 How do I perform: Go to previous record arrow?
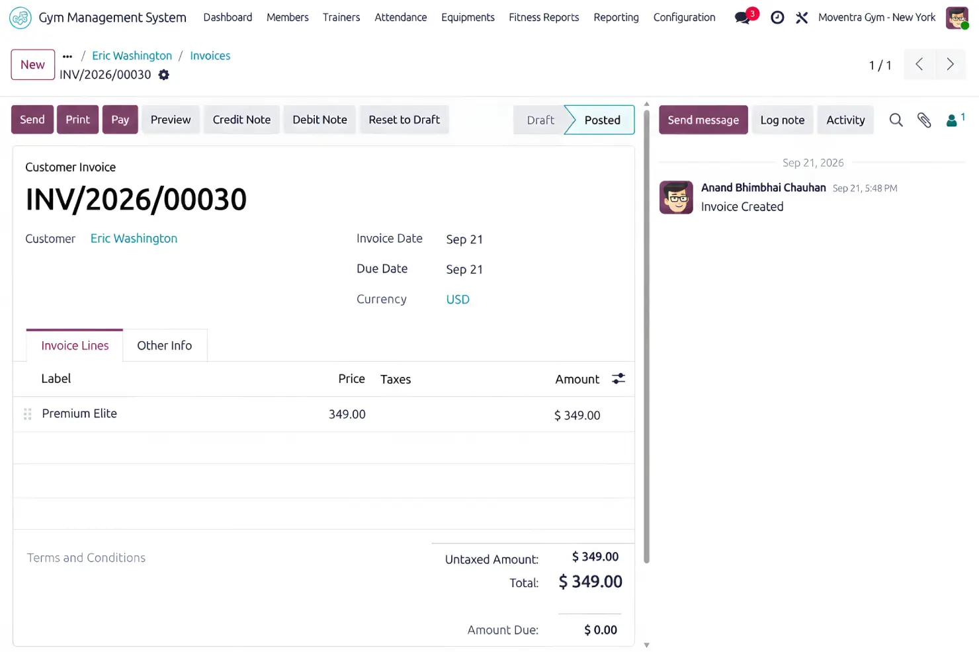[919, 64]
